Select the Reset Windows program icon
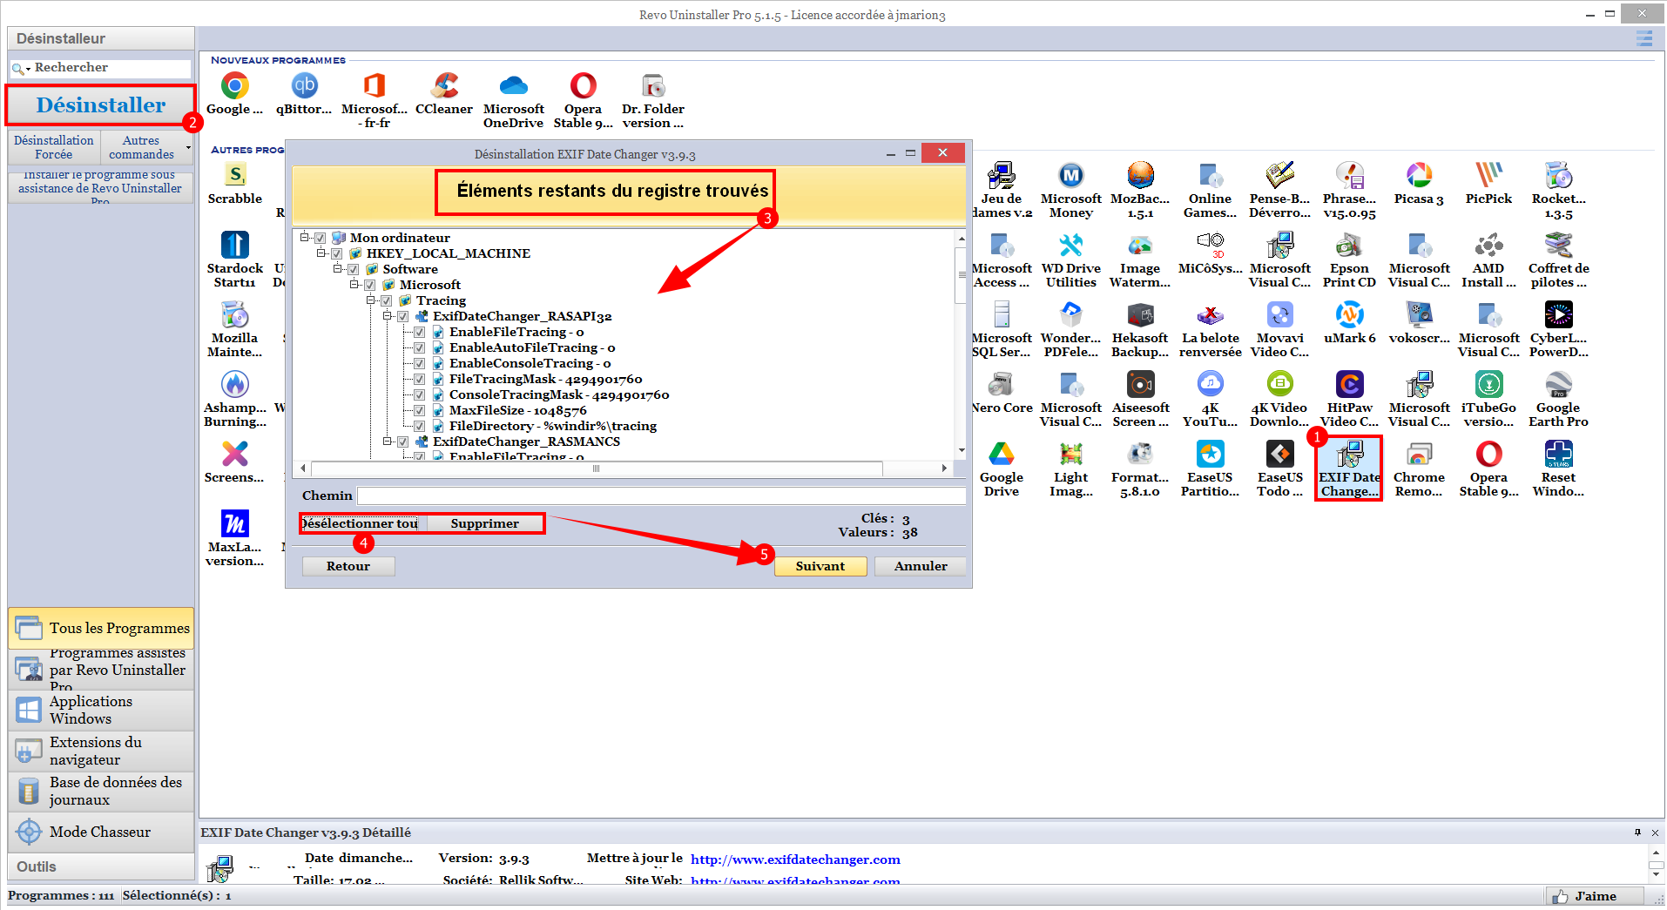The image size is (1667, 910). 1558,454
